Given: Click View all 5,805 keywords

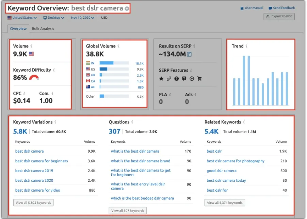Looking at the screenshot, I should (x=33, y=202).
